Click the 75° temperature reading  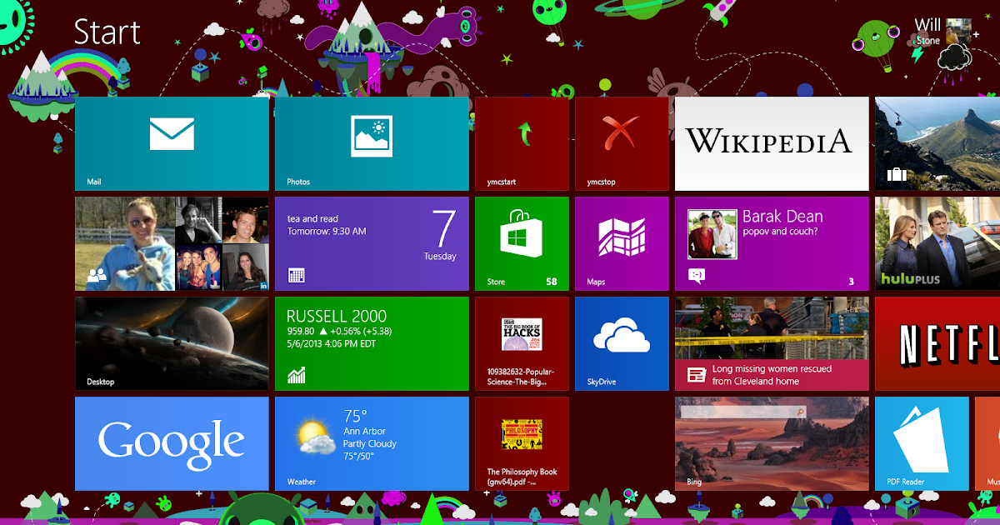pyautogui.click(x=356, y=416)
